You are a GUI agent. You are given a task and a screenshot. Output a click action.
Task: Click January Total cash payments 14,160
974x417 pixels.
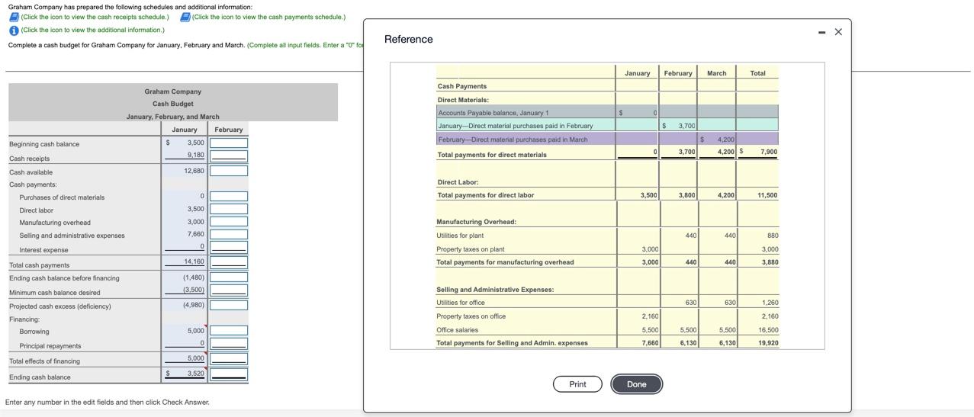[x=194, y=261]
